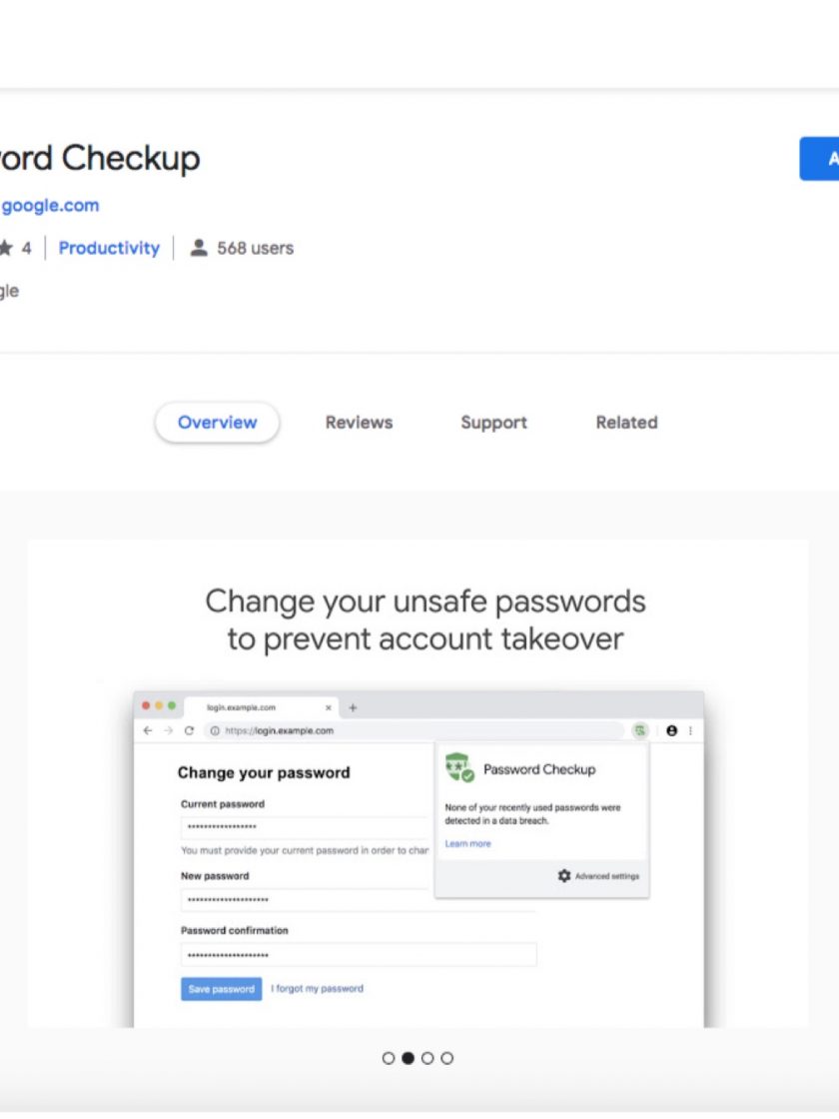Screen dimensions: 839x1119
Task: Click the Learn more link in the popup
Action: [x=467, y=844]
